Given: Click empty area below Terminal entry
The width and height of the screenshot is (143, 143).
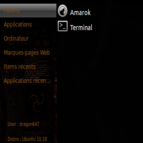Looking at the screenshot, I should click(100, 83).
